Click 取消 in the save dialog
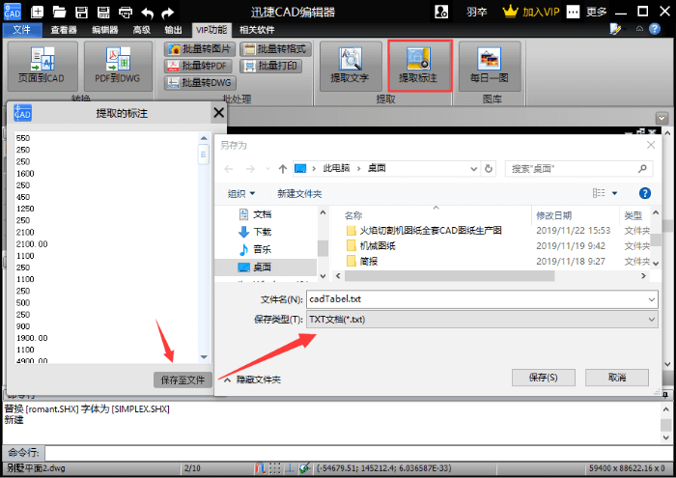The width and height of the screenshot is (676, 478). click(x=617, y=378)
